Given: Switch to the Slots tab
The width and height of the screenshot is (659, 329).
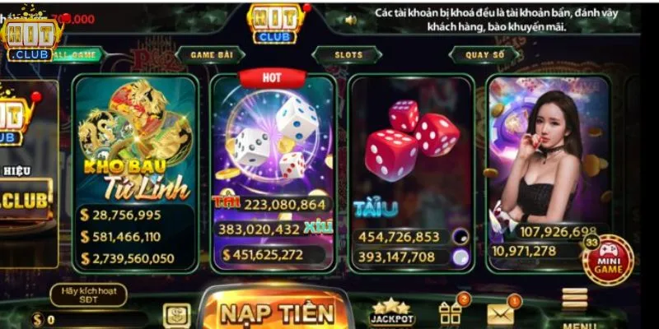Looking at the screenshot, I should (x=348, y=55).
